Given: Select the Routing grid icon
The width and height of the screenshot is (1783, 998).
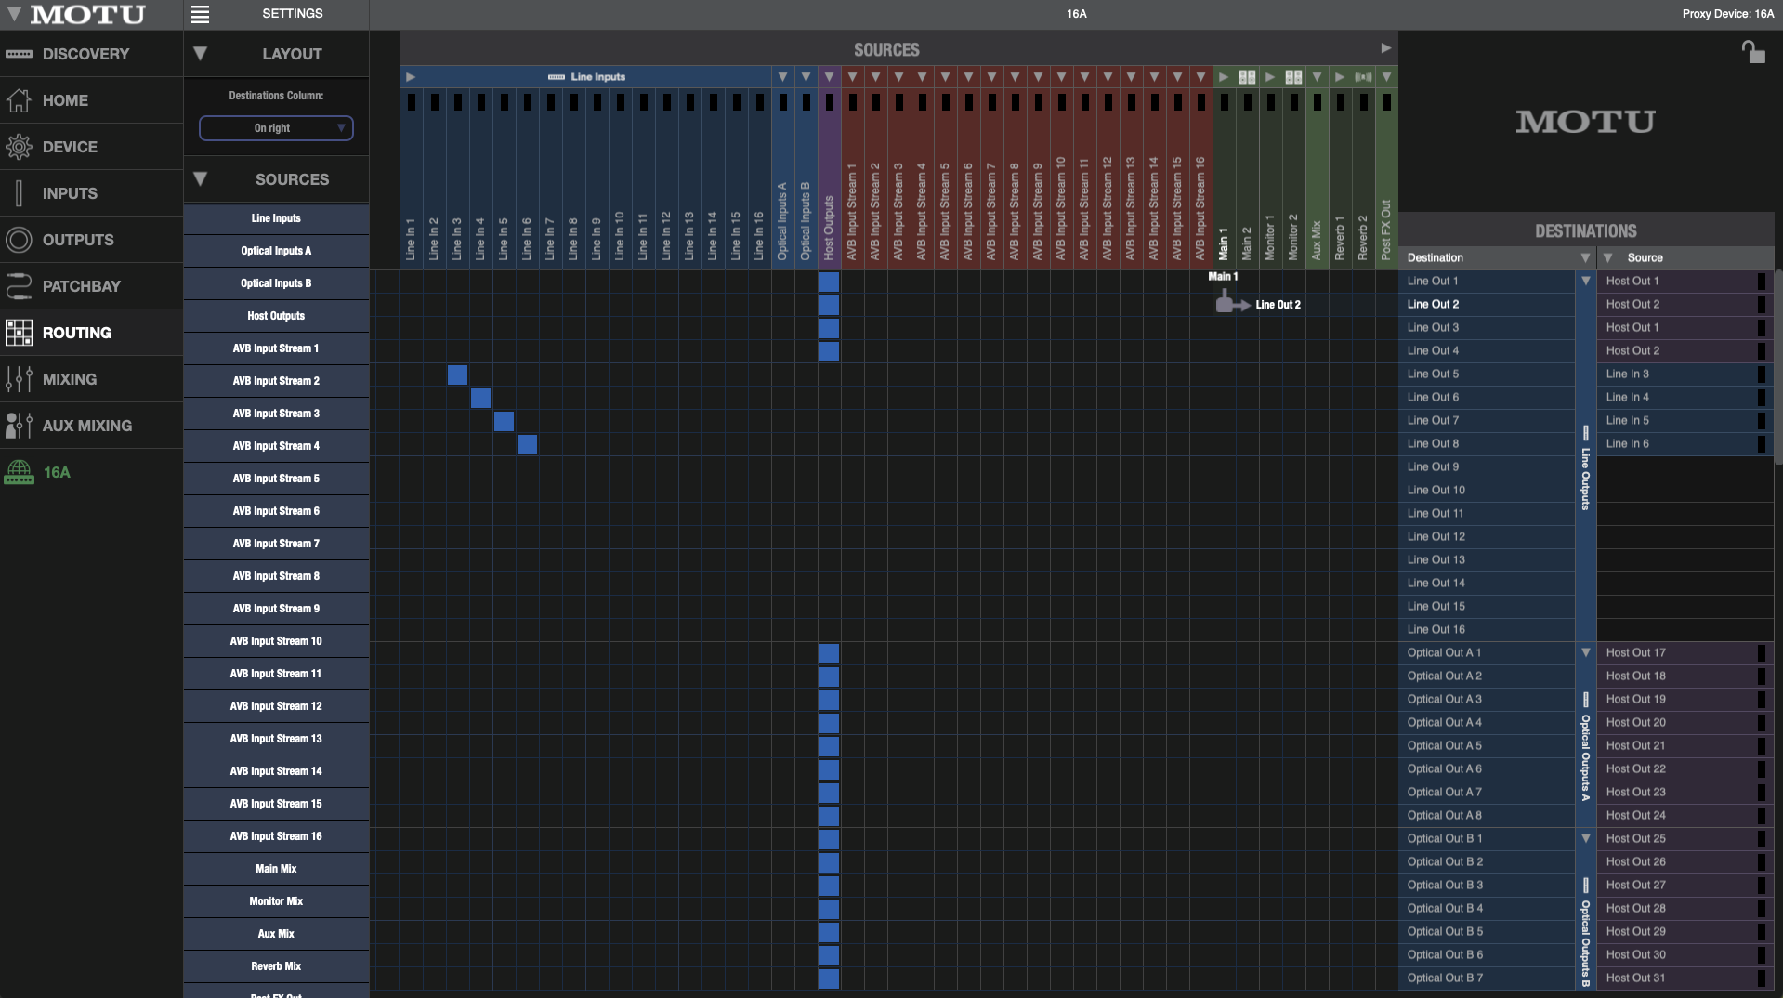Looking at the screenshot, I should pyautogui.click(x=19, y=333).
